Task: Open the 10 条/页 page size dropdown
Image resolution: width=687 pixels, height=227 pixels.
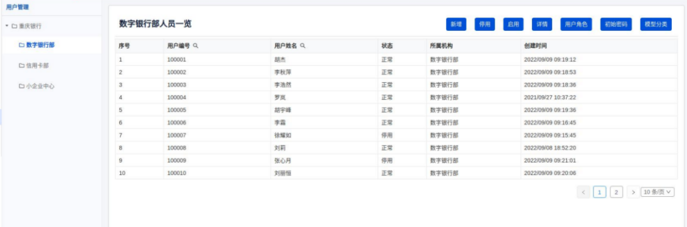Action: point(658,192)
